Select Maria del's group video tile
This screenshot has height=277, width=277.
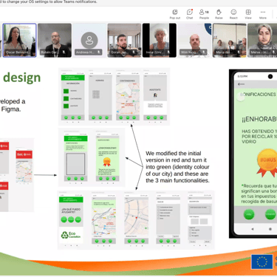click(x=229, y=41)
